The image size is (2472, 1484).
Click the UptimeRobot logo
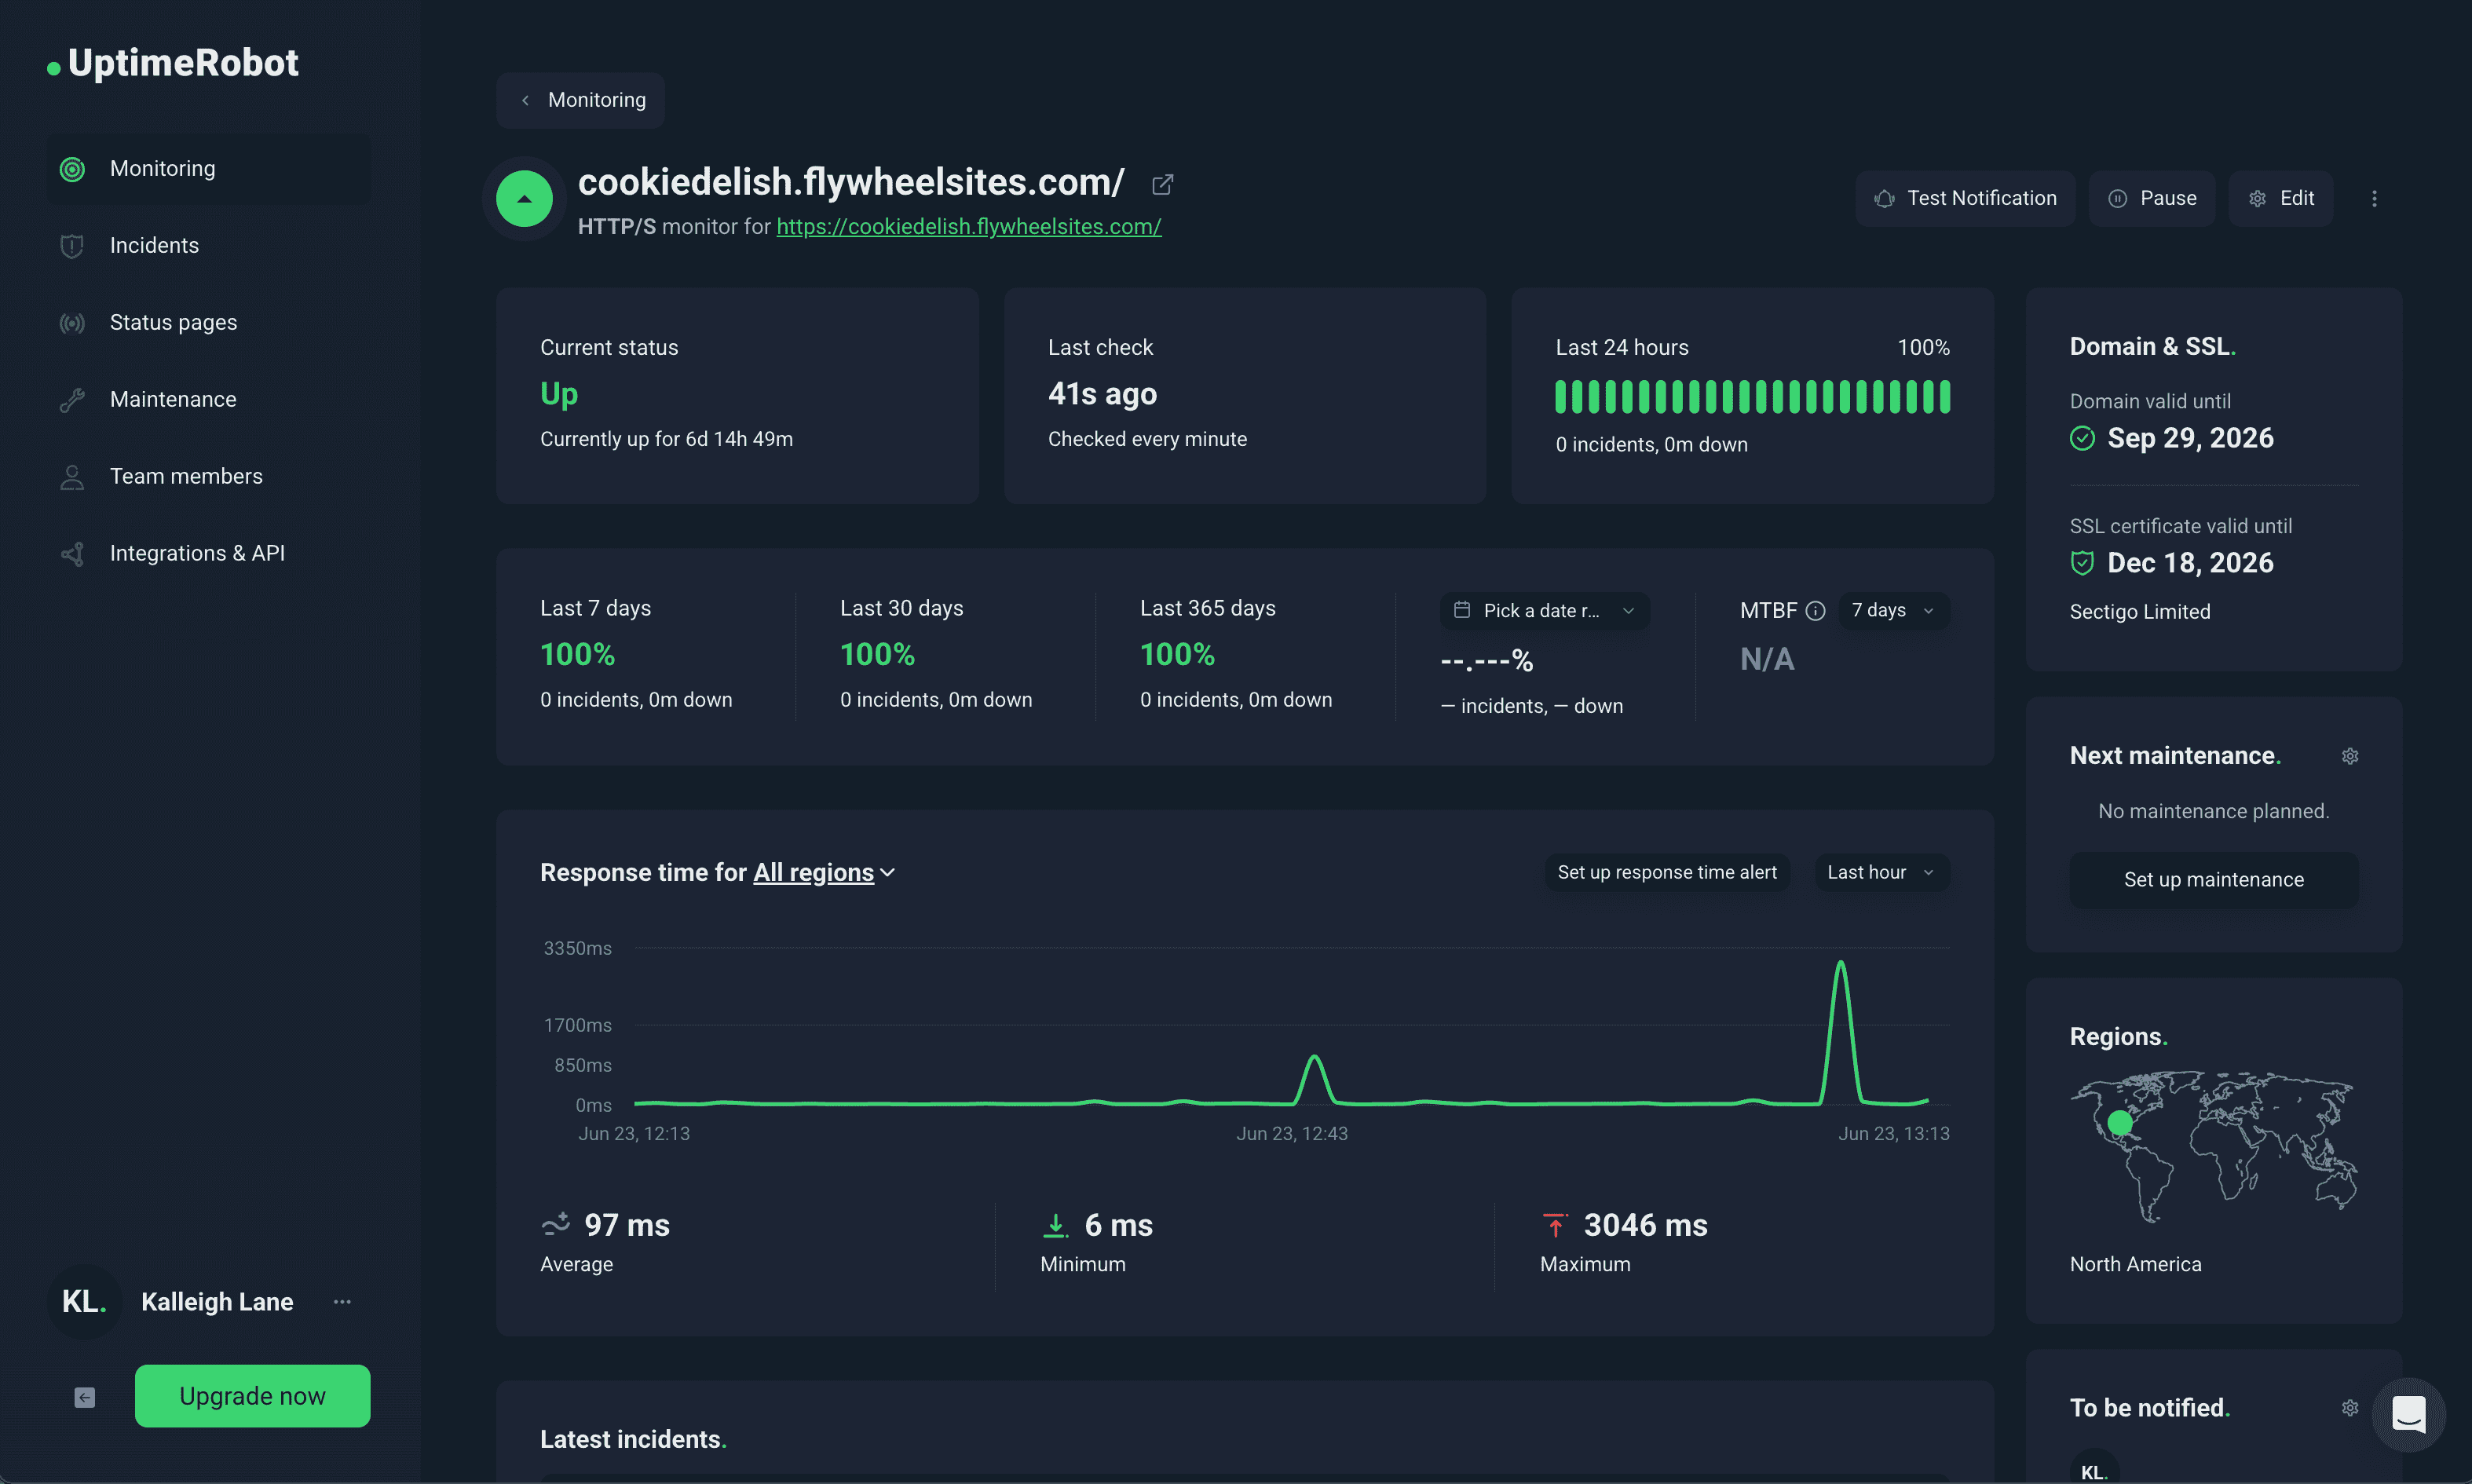[x=173, y=63]
